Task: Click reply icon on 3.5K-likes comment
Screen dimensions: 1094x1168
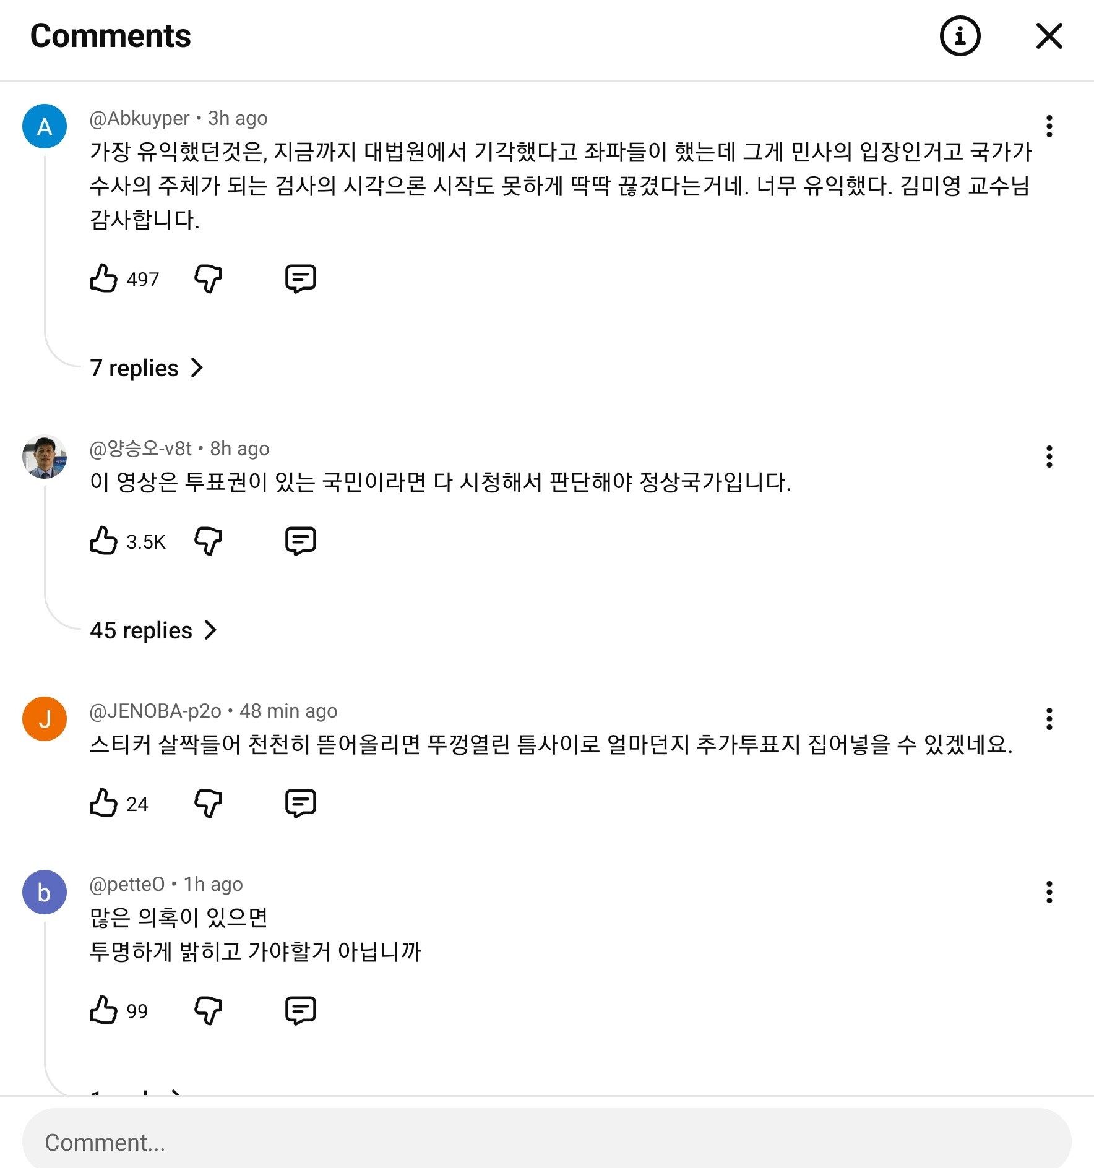Action: click(300, 541)
